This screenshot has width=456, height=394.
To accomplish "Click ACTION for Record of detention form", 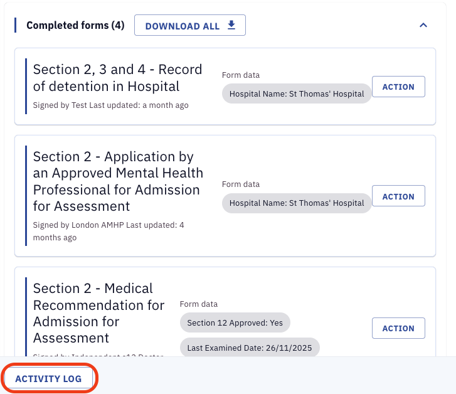I will (398, 87).
